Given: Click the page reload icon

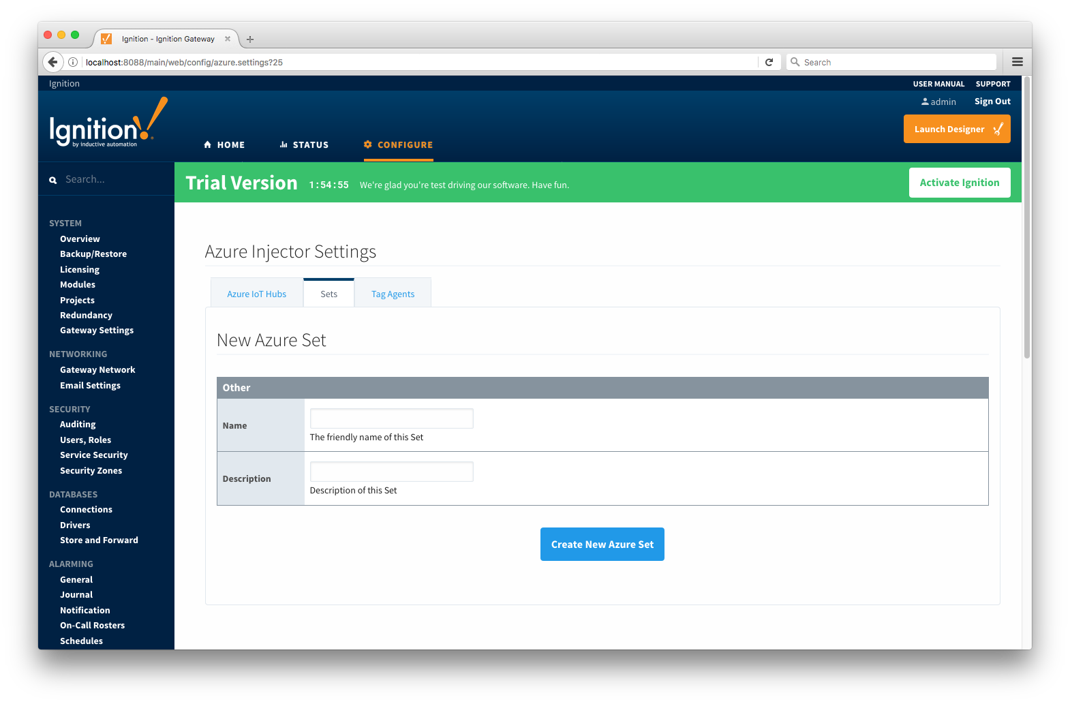Looking at the screenshot, I should point(769,62).
